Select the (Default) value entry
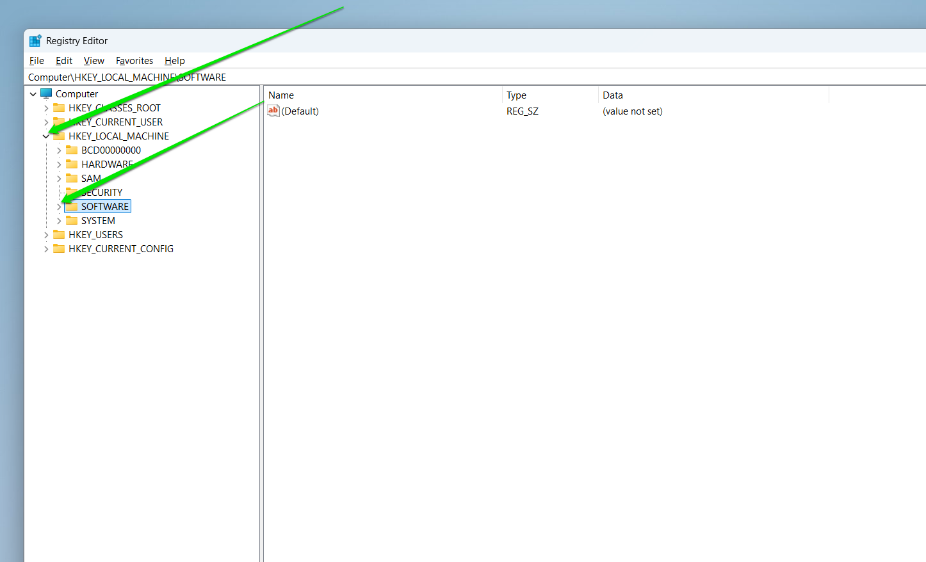Viewport: 926px width, 562px height. pyautogui.click(x=300, y=111)
